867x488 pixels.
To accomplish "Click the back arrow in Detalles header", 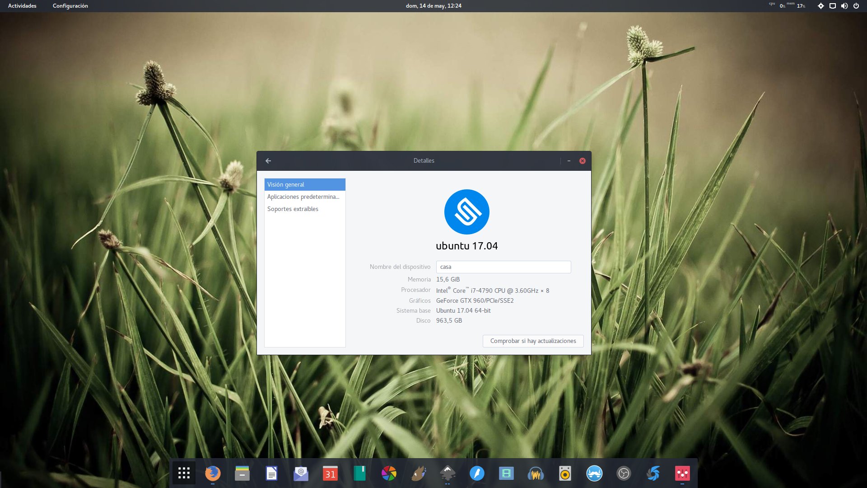I will pyautogui.click(x=268, y=161).
